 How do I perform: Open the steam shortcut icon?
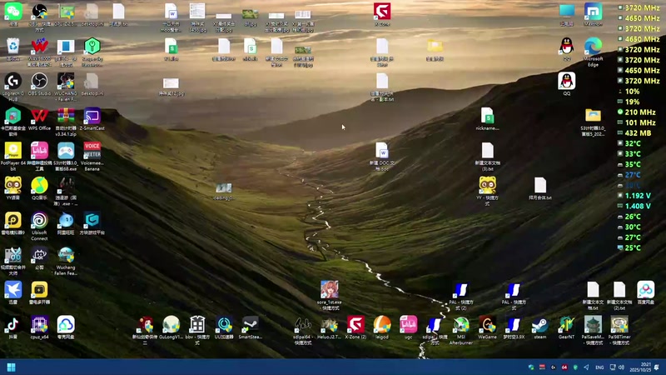tap(539, 324)
